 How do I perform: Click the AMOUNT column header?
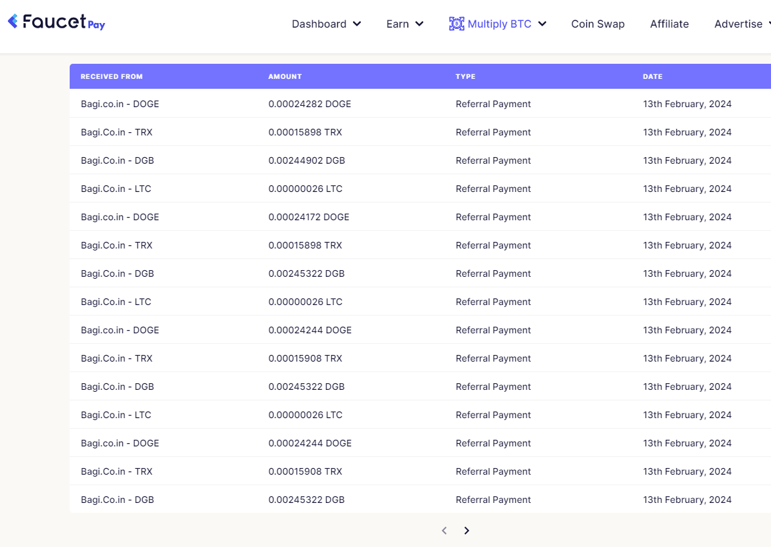285,76
